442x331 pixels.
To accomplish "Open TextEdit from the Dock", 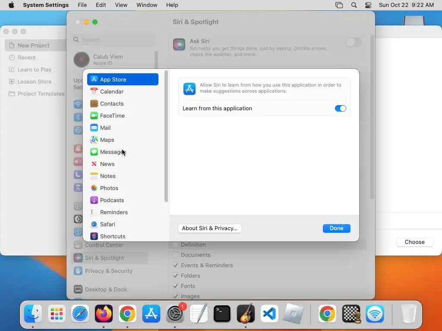I will point(199,314).
